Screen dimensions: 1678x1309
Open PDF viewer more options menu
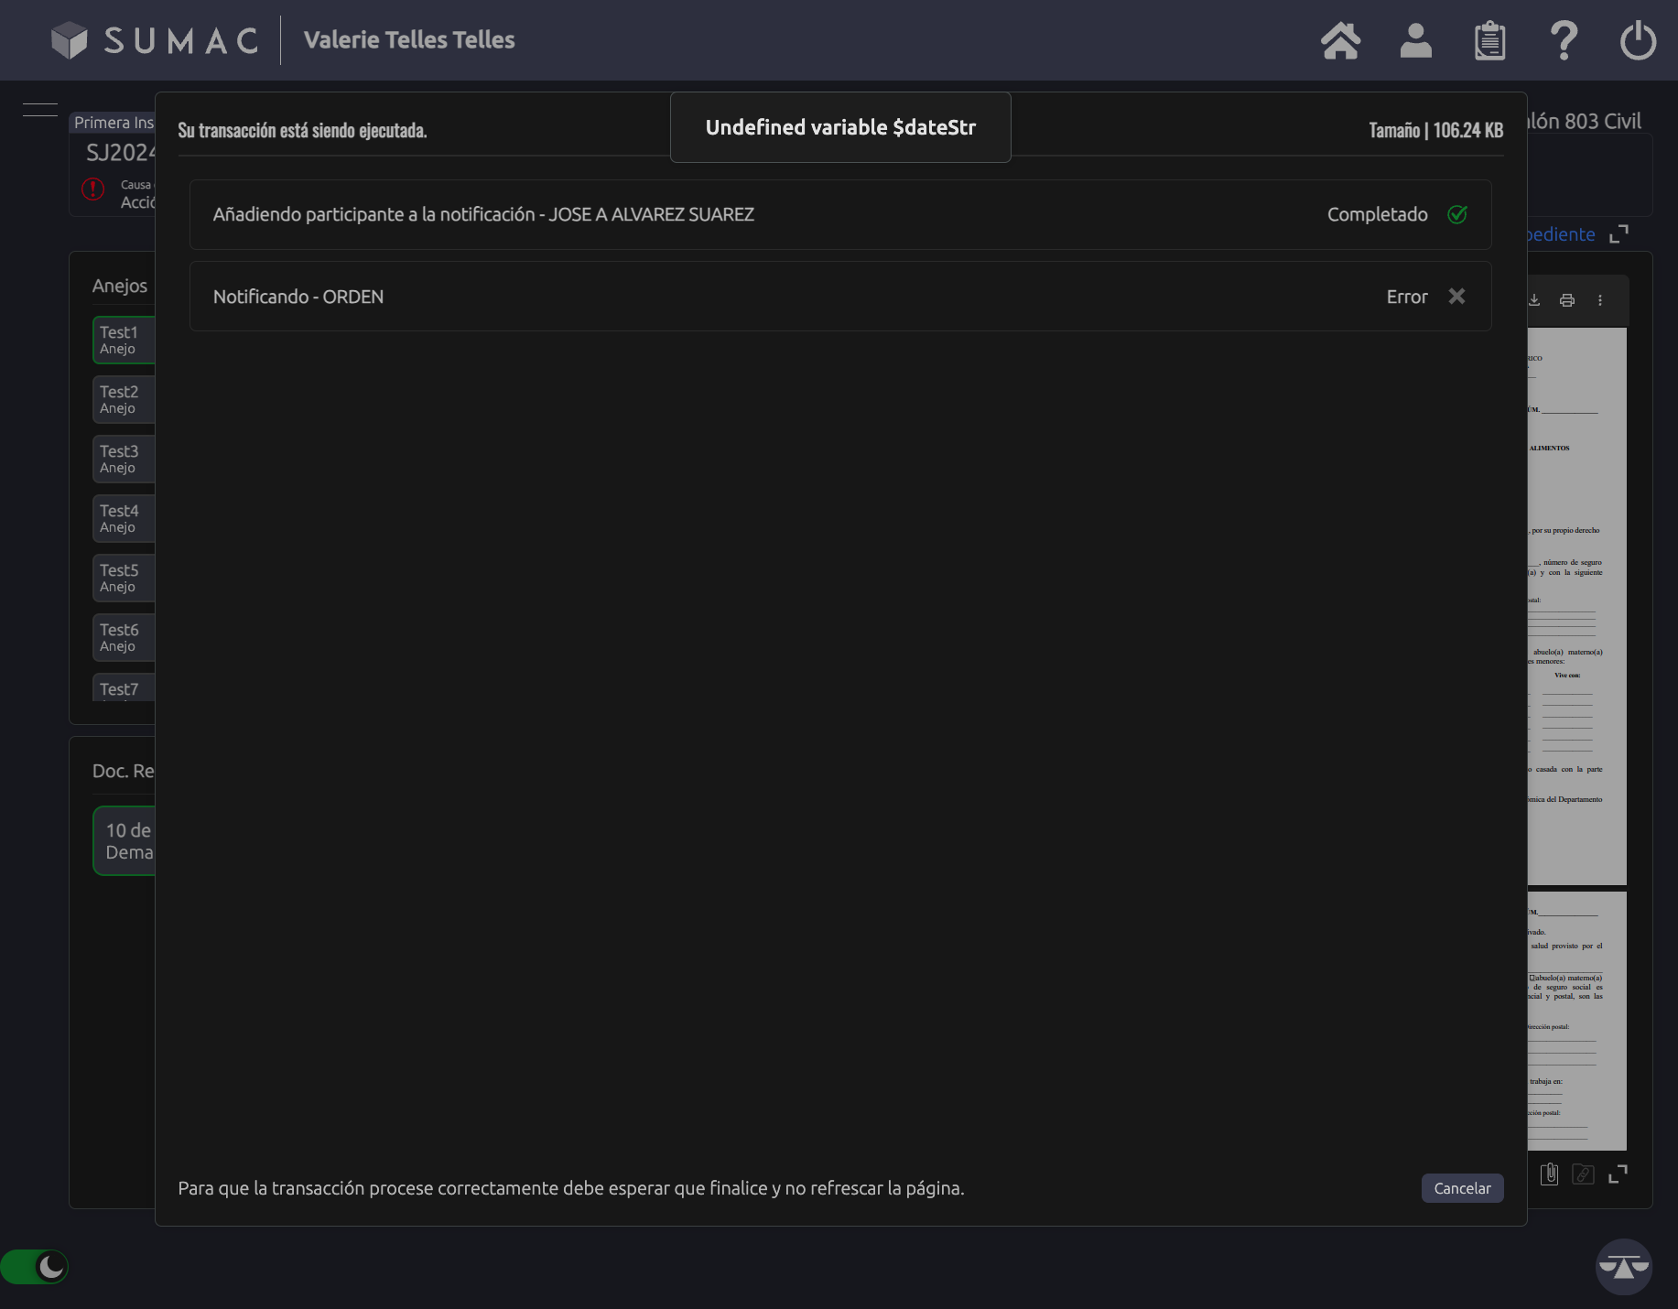1600,300
